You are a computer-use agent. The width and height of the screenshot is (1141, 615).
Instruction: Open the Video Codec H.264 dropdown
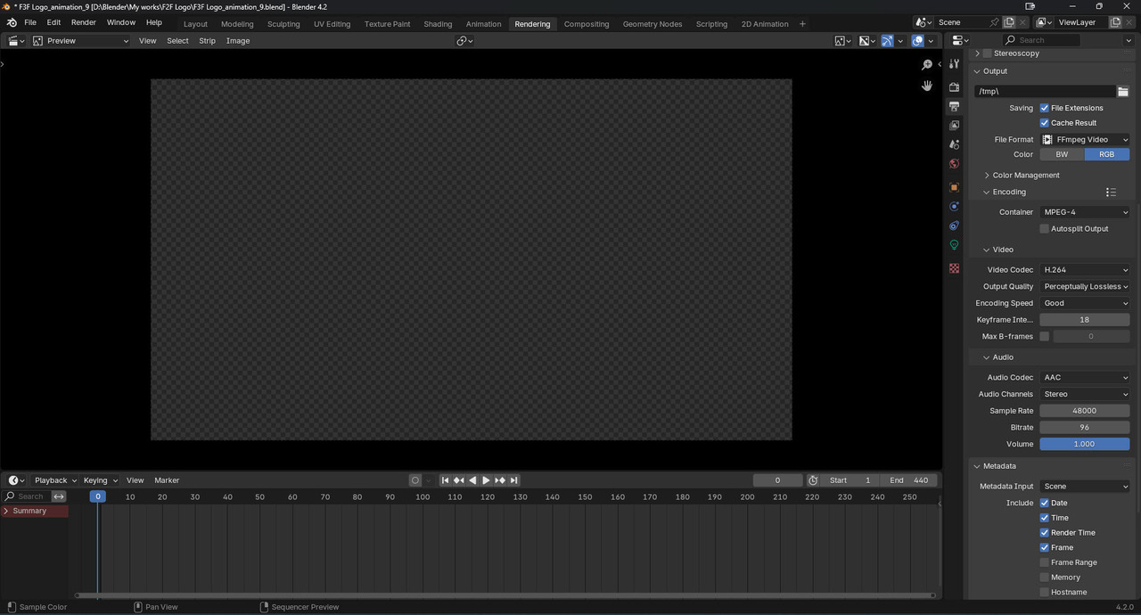1085,270
